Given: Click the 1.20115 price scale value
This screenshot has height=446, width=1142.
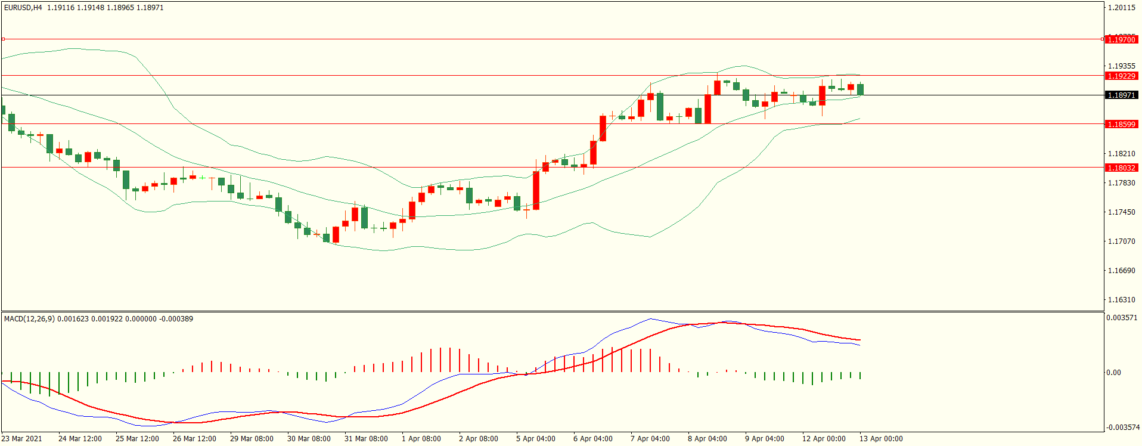Looking at the screenshot, I should pos(1121,8).
